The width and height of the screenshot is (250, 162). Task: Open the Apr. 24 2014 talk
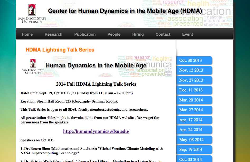click(194, 130)
